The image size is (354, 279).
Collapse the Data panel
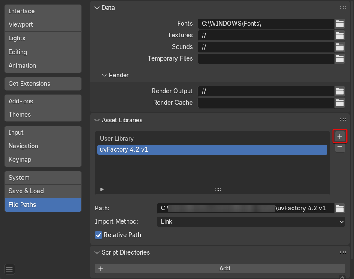(97, 8)
